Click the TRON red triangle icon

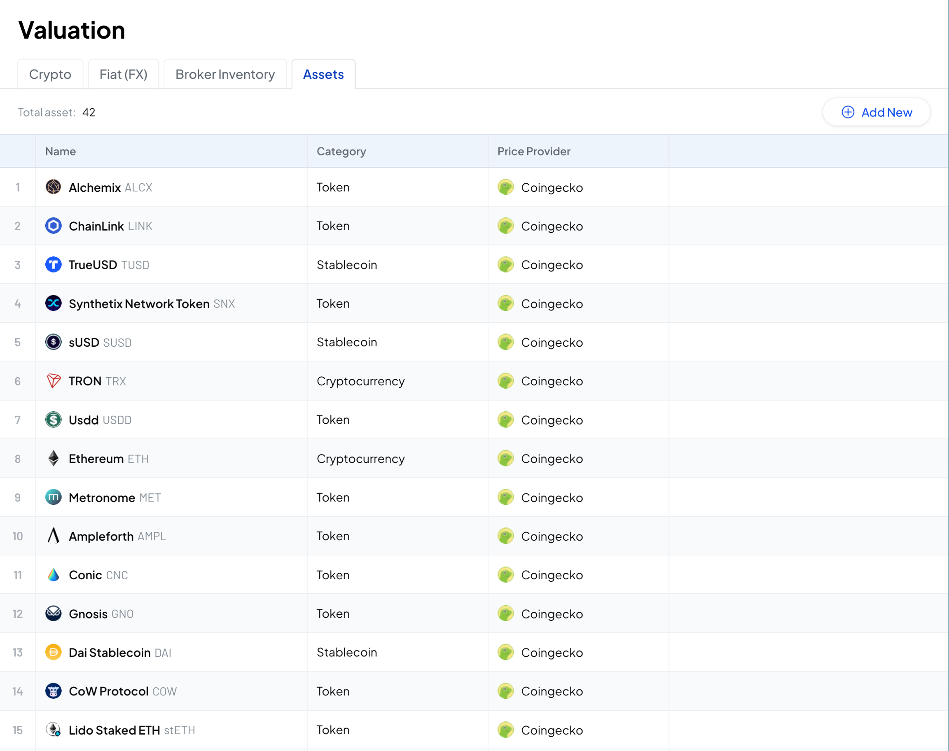pos(53,381)
